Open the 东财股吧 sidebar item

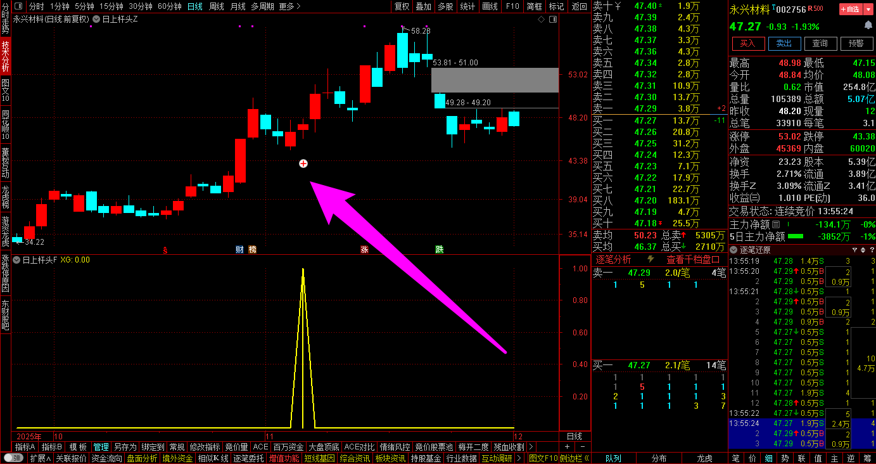[x=5, y=314]
